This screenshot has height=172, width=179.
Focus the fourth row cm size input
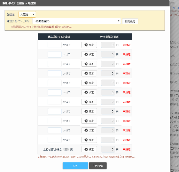coord(55,73)
